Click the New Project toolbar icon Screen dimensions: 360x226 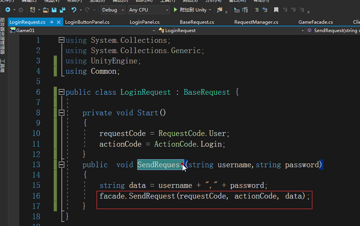32,10
